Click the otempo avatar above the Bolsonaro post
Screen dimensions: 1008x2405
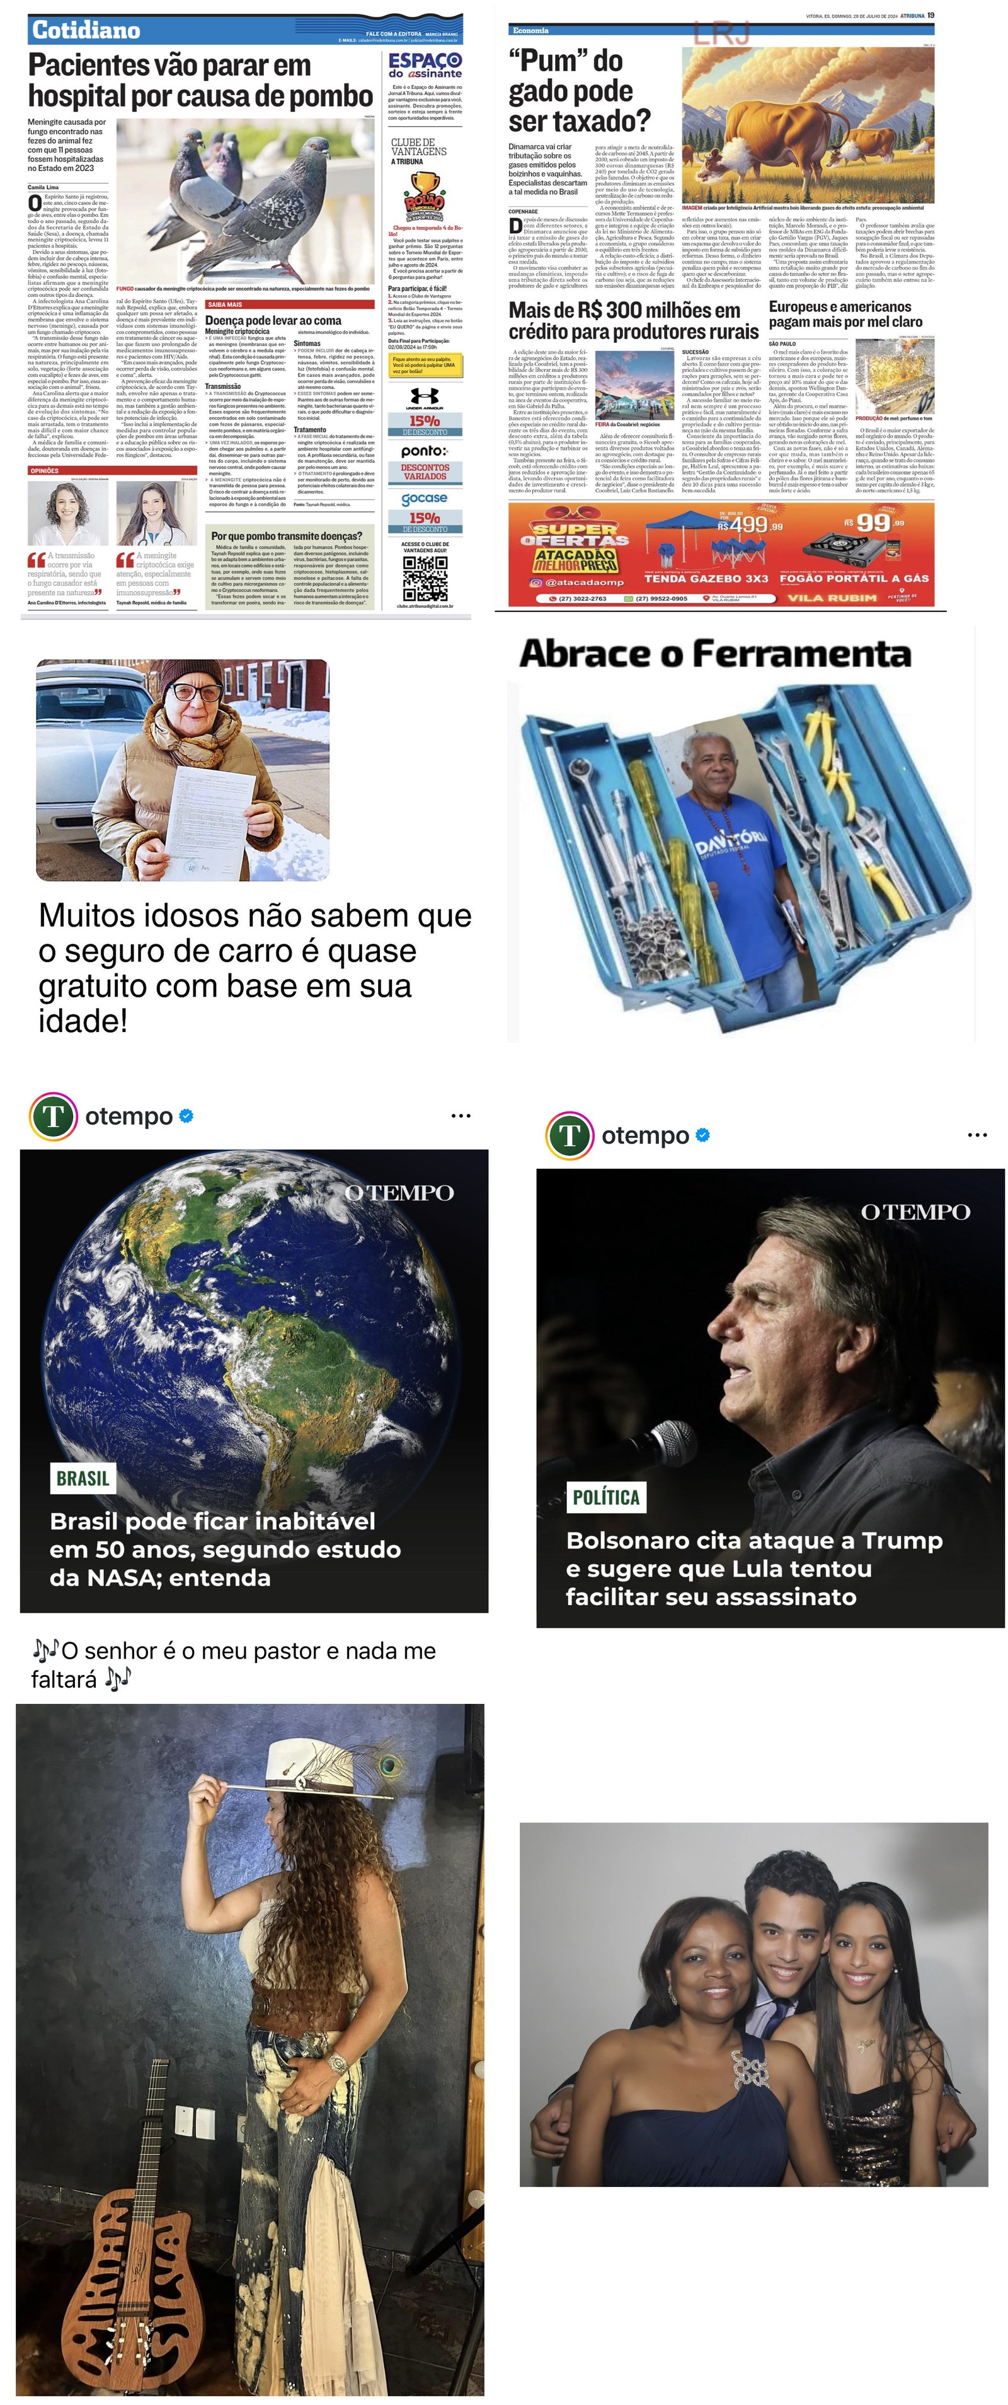570,1135
